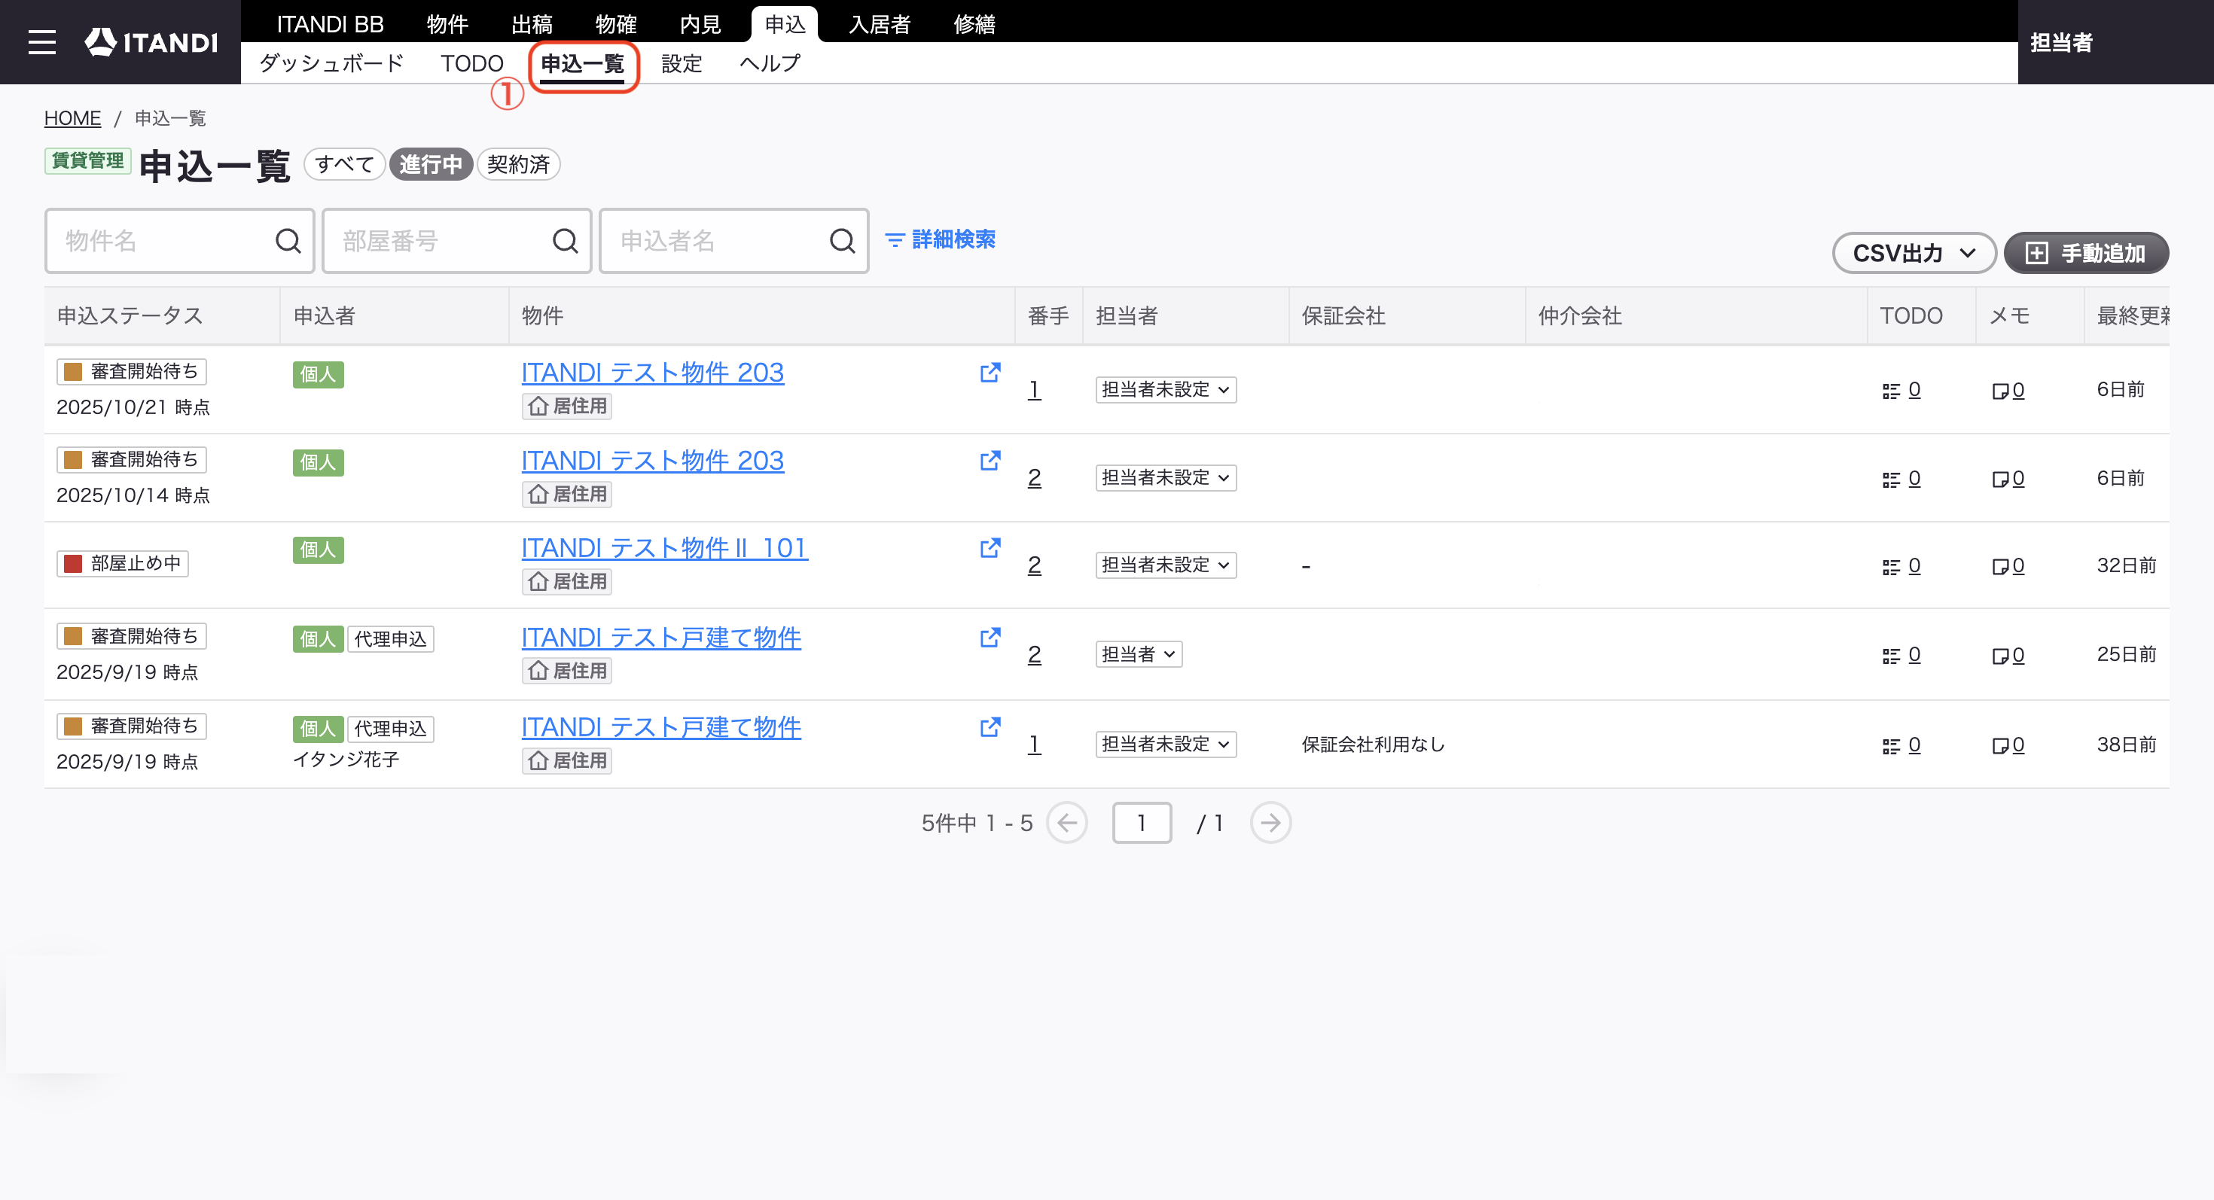Go to previous page arrow in pagination
This screenshot has width=2214, height=1200.
(1066, 823)
